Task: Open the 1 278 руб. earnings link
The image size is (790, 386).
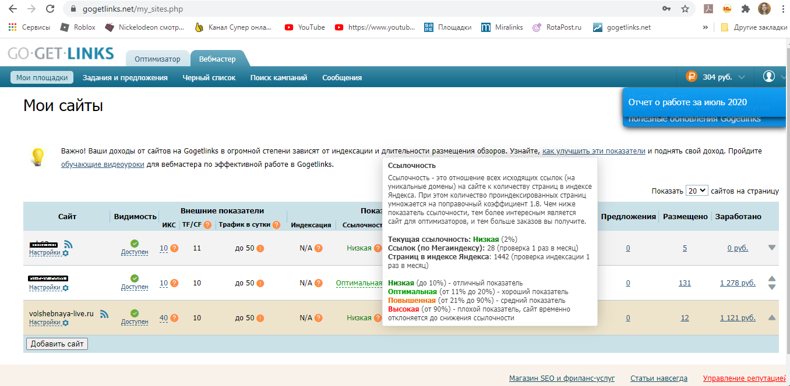Action: (x=738, y=283)
